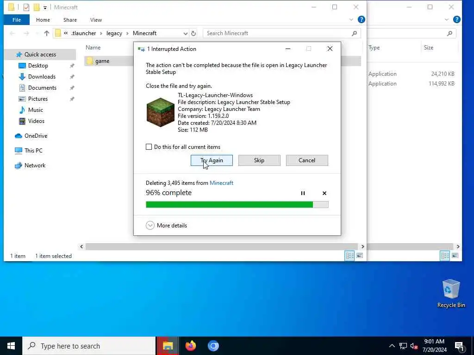This screenshot has width=474, height=355.
Task: Select Quick access in navigation pane
Action: click(40, 55)
